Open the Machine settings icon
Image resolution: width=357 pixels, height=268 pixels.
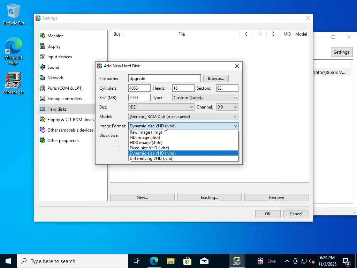click(x=43, y=36)
